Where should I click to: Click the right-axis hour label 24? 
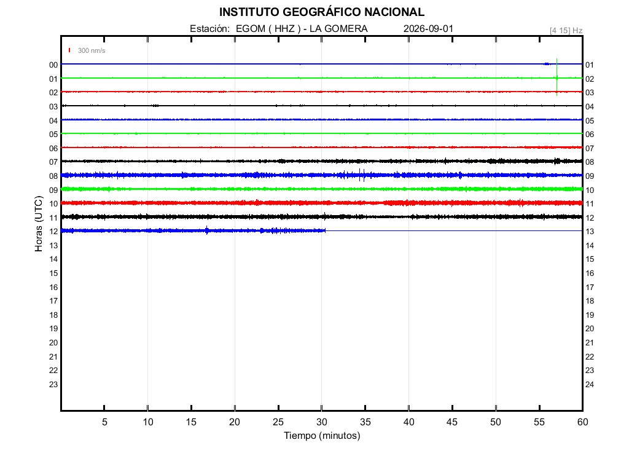590,385
